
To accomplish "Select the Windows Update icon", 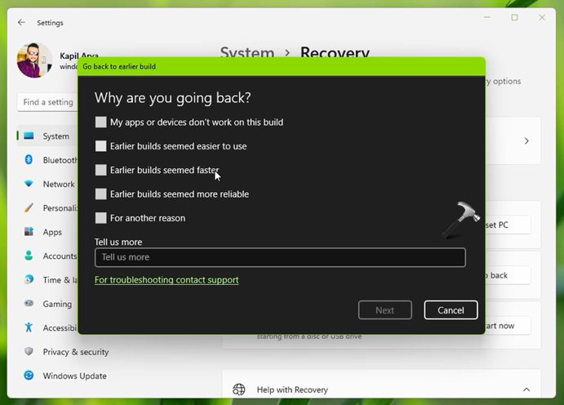I will point(29,376).
